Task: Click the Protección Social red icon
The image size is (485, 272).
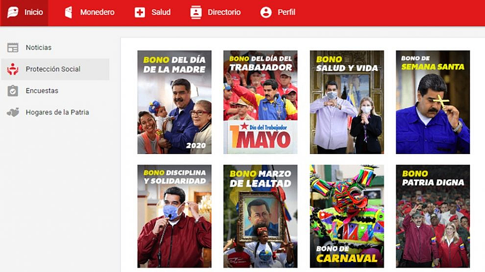Action: (13, 69)
